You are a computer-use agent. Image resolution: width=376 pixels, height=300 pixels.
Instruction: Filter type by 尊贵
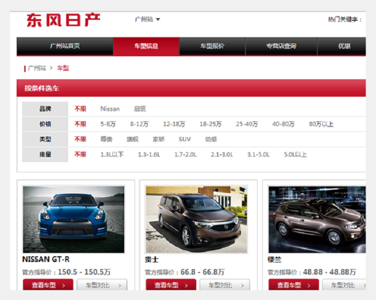(106, 139)
